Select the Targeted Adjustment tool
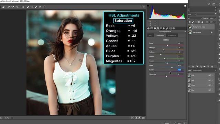Image resolution: width=220 pixels, height=124 pixels. (17, 7)
